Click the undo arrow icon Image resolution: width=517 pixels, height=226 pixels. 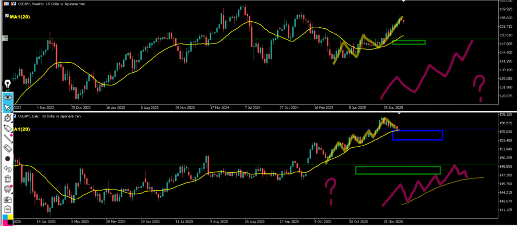click(8, 169)
